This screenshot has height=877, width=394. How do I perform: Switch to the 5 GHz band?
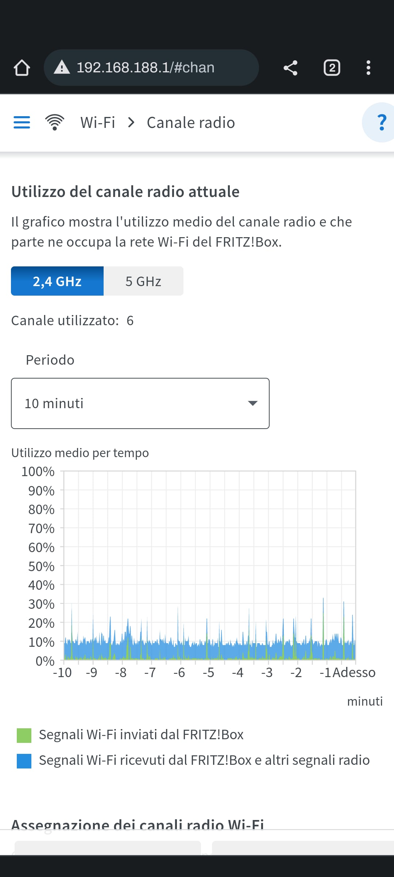point(143,281)
